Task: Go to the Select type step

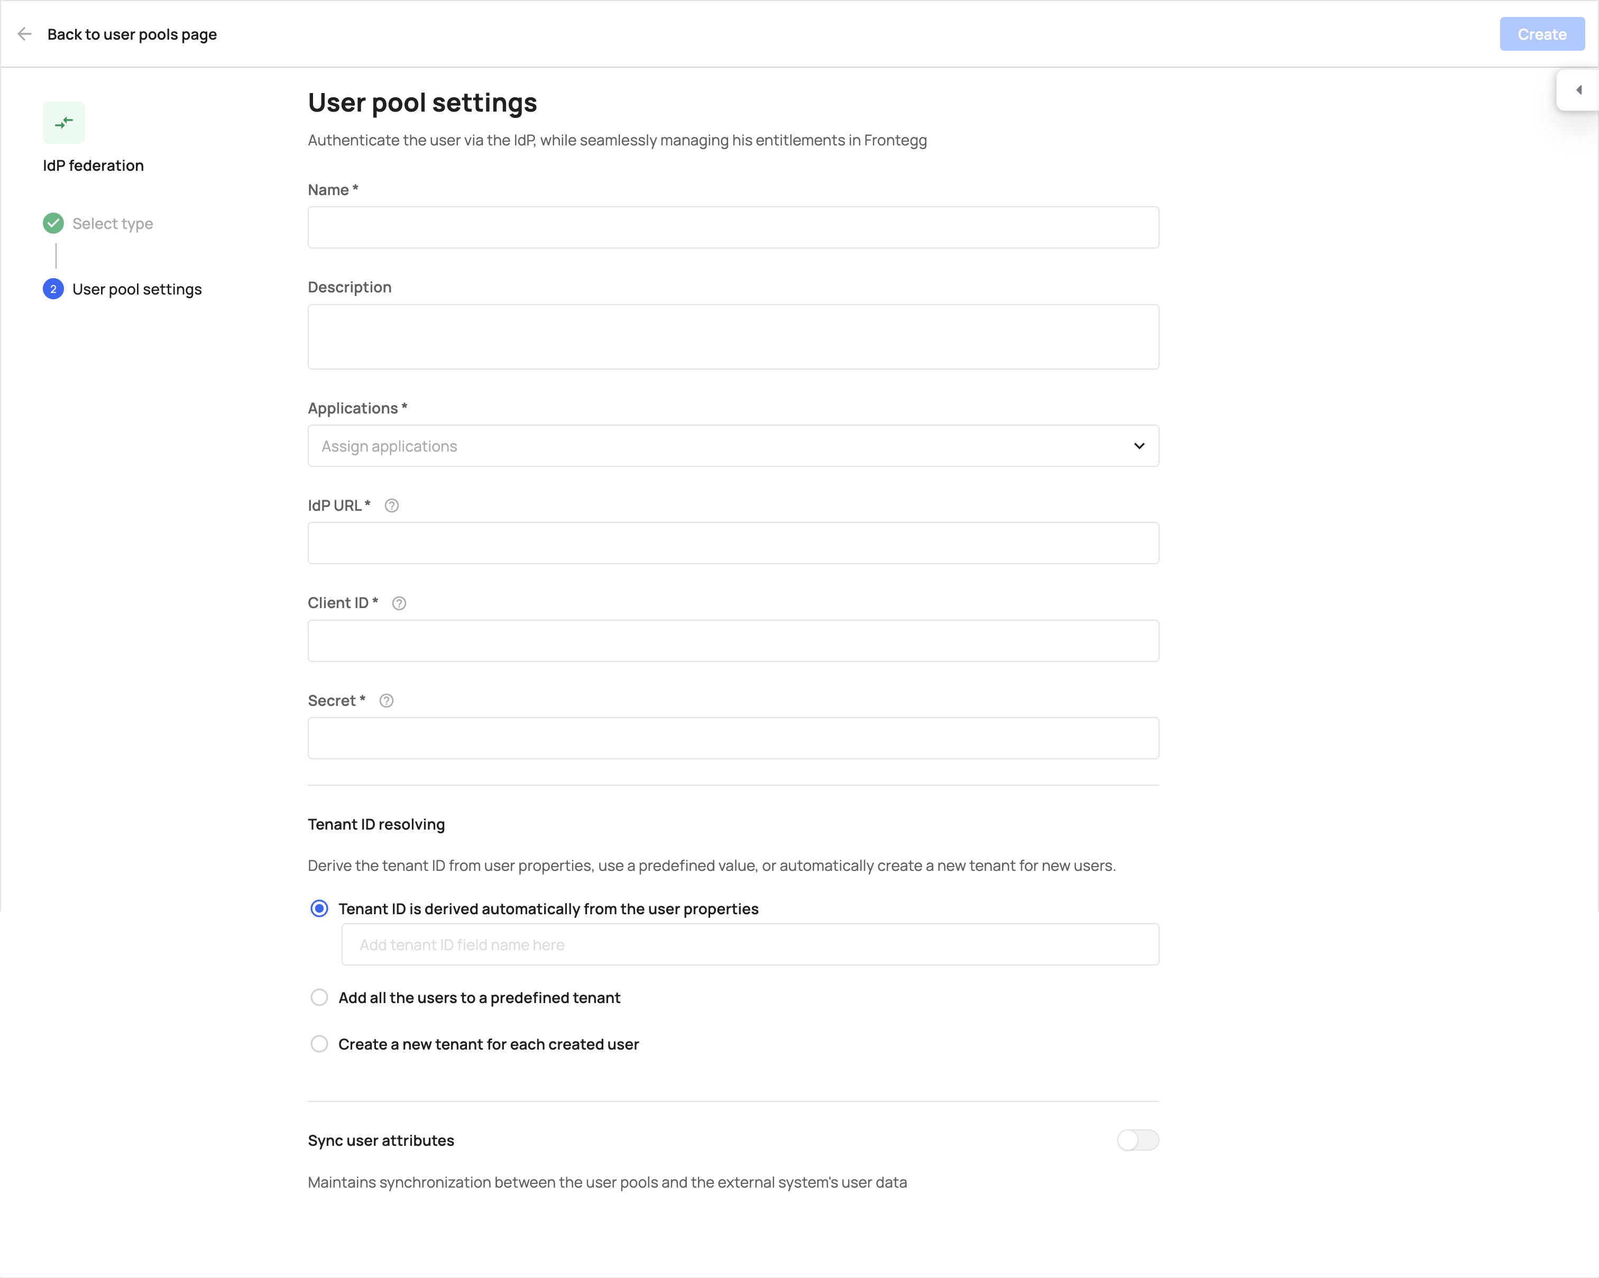Action: (x=113, y=223)
